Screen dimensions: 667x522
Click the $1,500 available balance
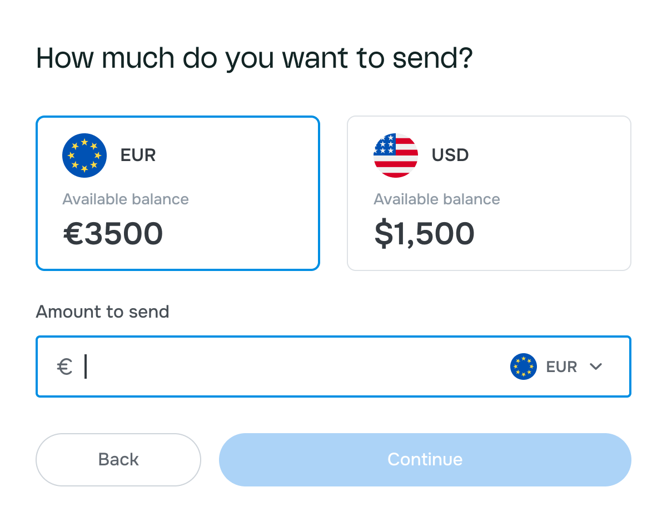(x=424, y=233)
